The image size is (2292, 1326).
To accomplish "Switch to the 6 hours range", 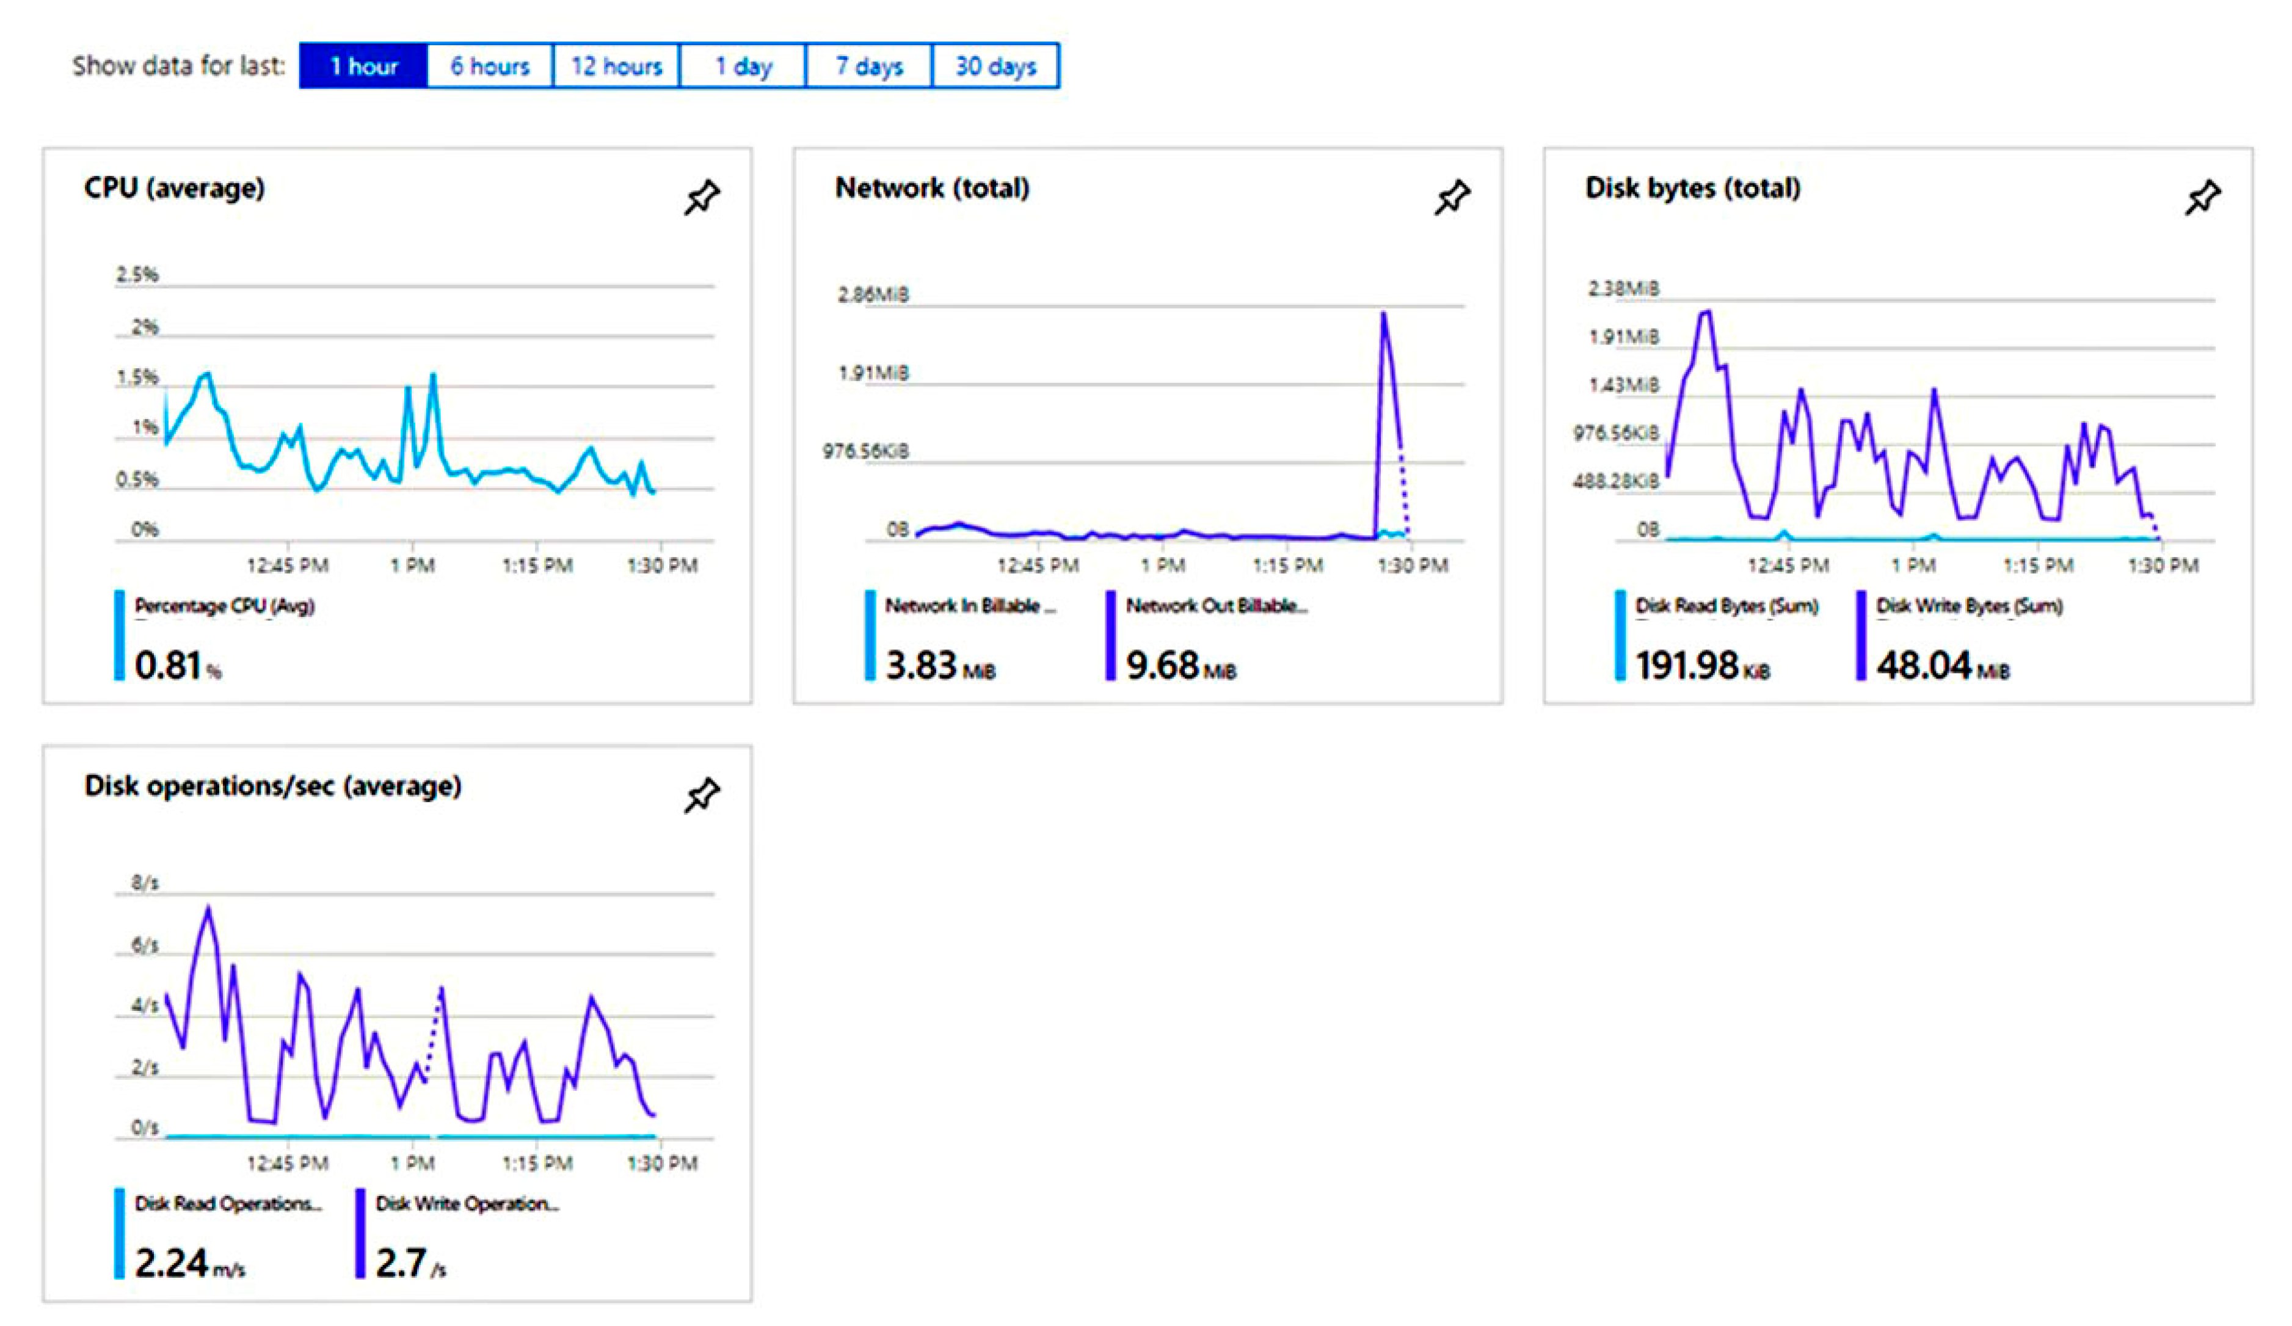I will point(489,65).
